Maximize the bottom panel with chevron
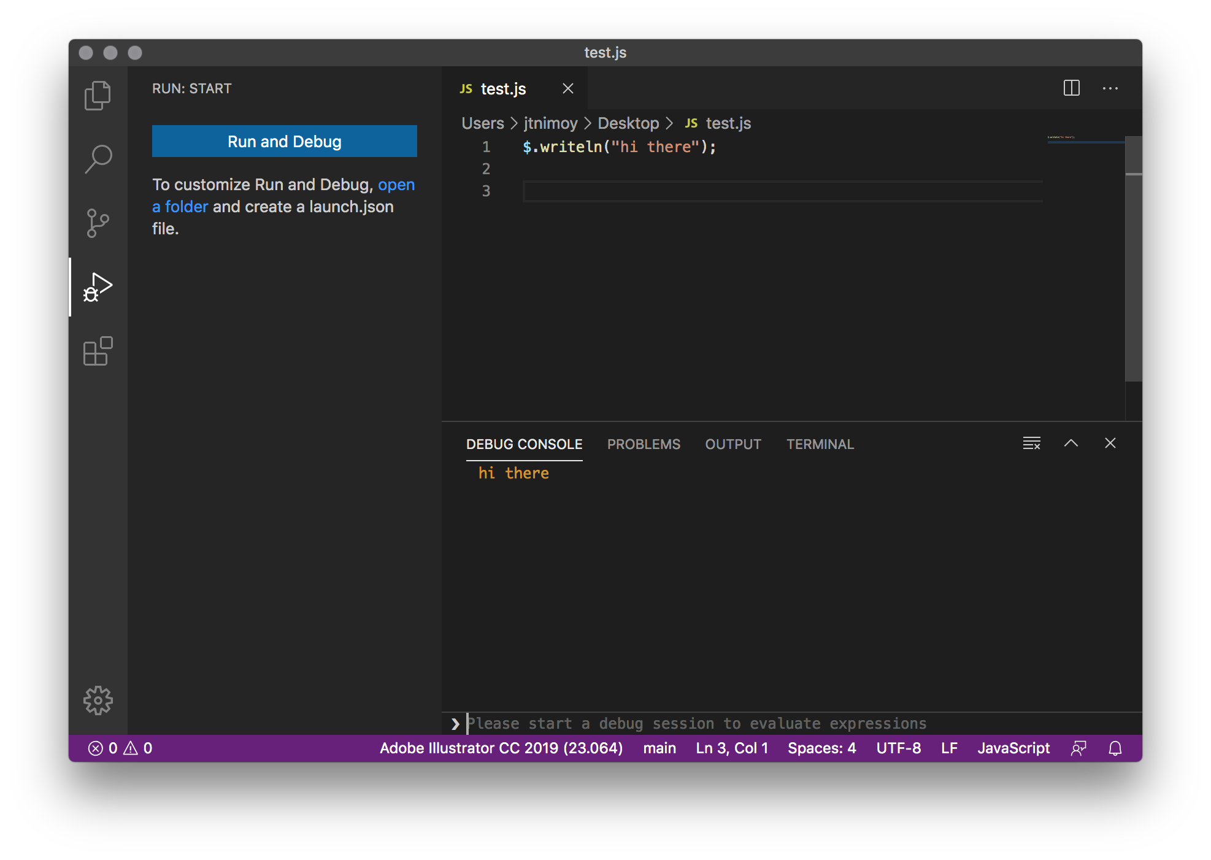The image size is (1211, 860). click(x=1071, y=443)
